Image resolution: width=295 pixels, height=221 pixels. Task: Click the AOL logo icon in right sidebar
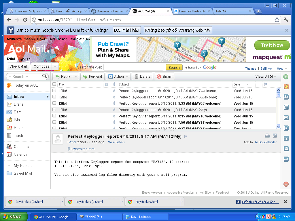(286, 159)
